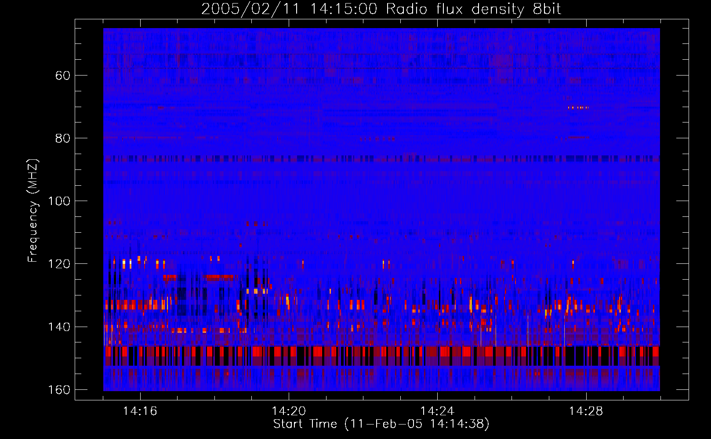This screenshot has height=439, width=711.
Task: Click the 160 frequency axis label
Action: (x=59, y=390)
